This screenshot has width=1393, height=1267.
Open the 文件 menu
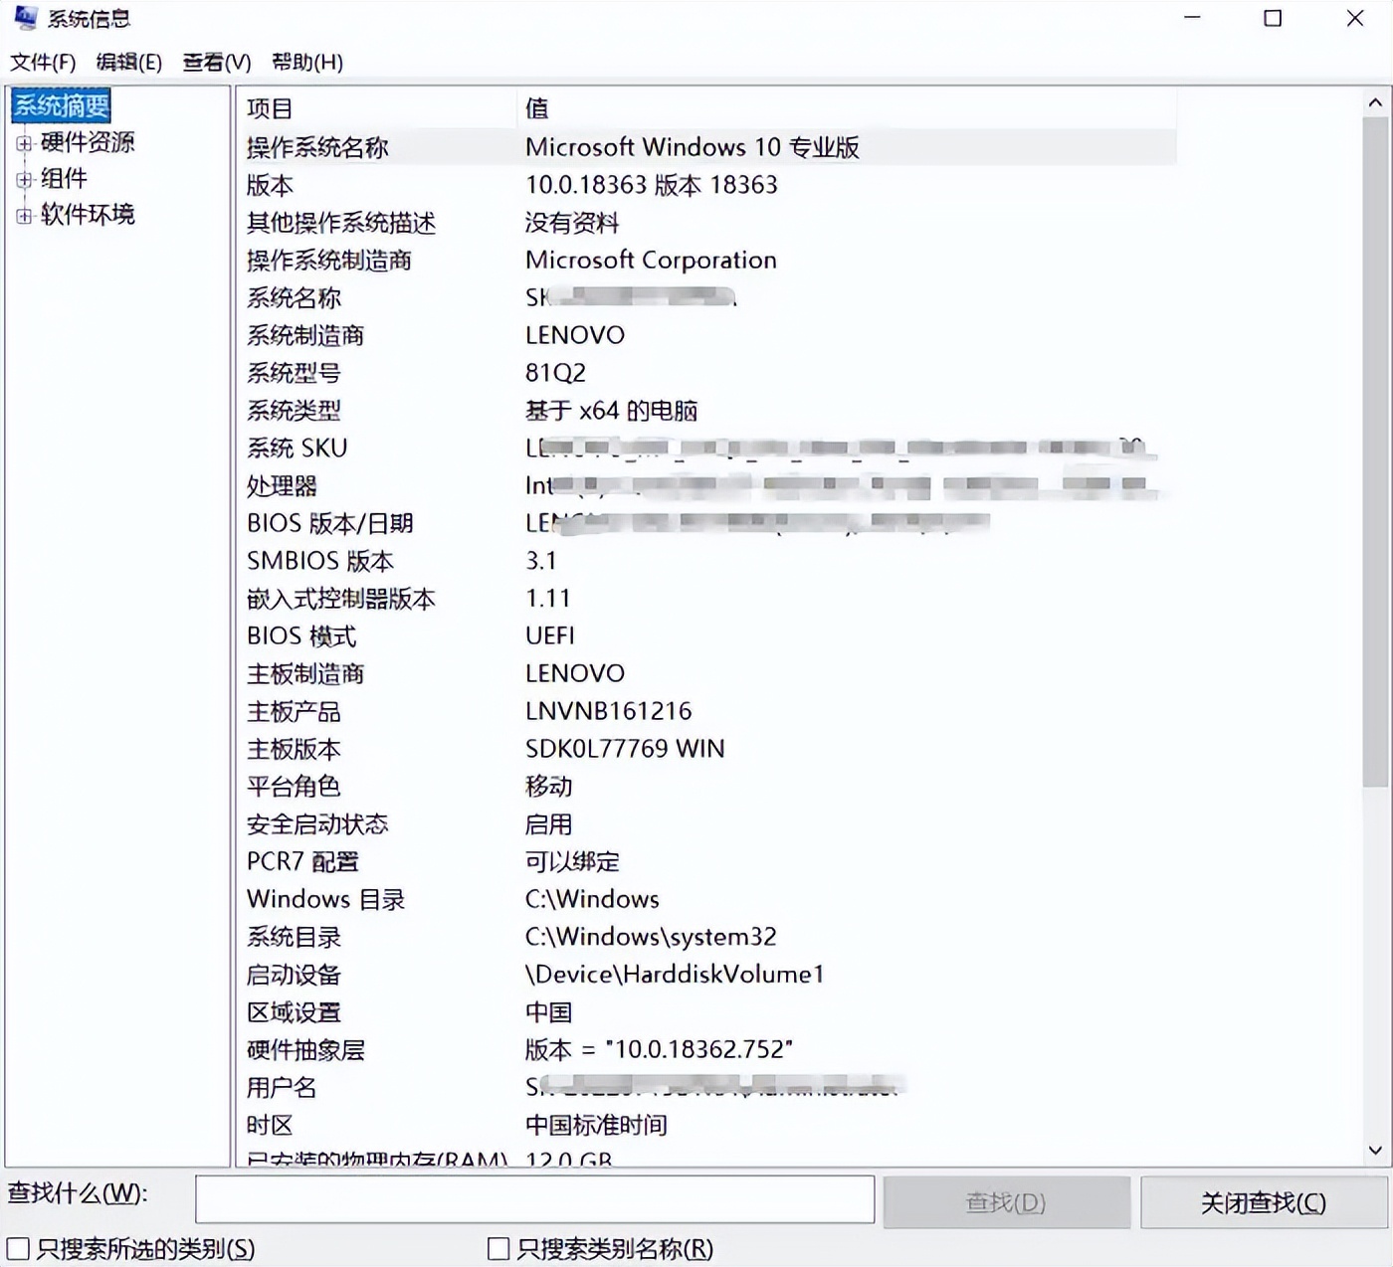point(43,62)
